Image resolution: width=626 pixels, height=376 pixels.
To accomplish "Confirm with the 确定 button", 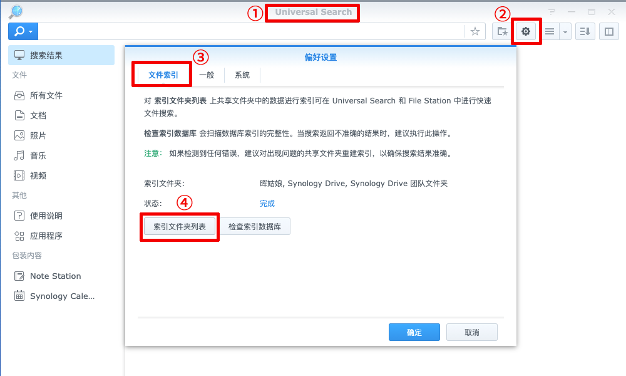I will pyautogui.click(x=414, y=332).
